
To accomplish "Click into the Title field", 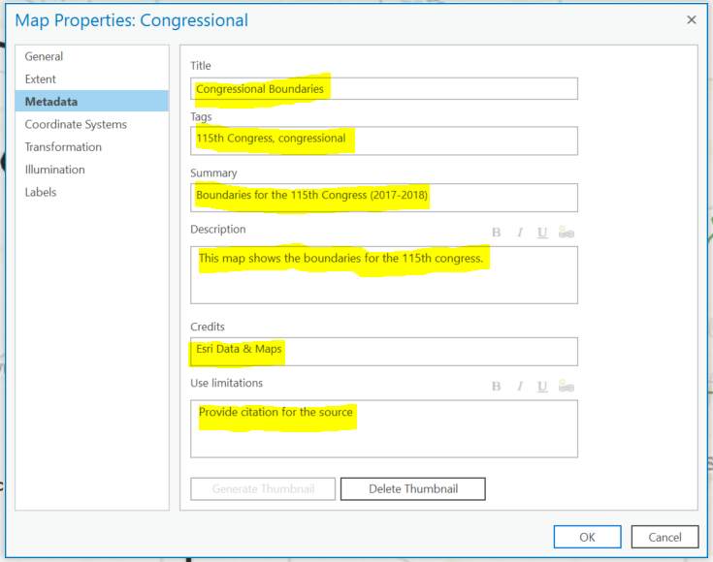I will tap(384, 88).
